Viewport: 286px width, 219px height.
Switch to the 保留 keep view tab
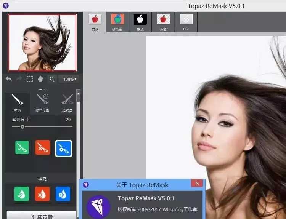(x=163, y=22)
